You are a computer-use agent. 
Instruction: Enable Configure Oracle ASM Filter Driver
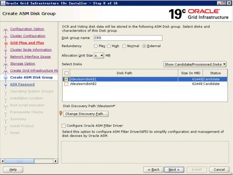(63, 126)
